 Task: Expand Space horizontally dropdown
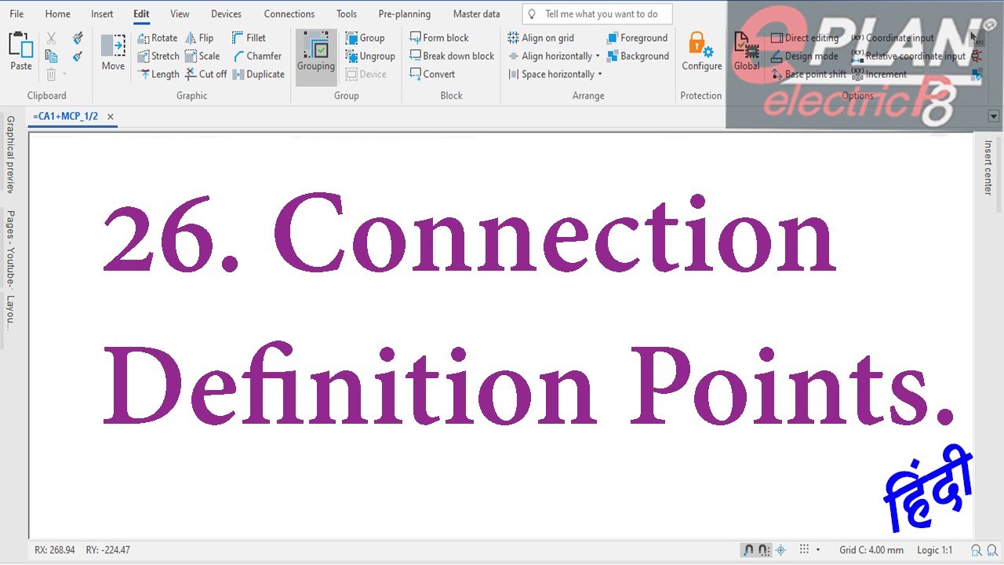coord(600,75)
